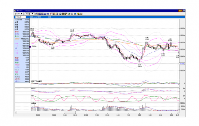
Task: Open the 5-minute timeframe dropdown
Action: click(30, 14)
